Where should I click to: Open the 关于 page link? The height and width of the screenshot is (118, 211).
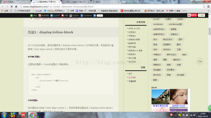point(130,74)
